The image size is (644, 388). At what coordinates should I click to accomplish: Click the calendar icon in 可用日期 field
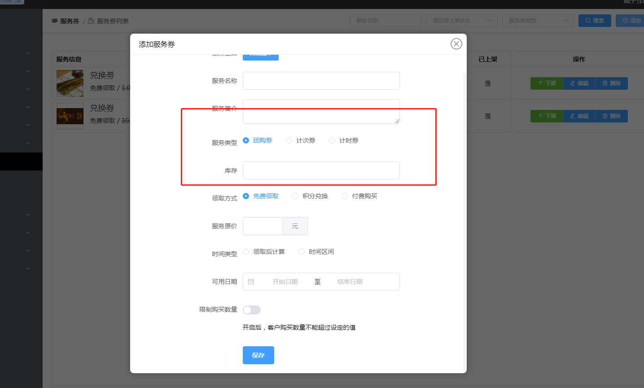251,282
